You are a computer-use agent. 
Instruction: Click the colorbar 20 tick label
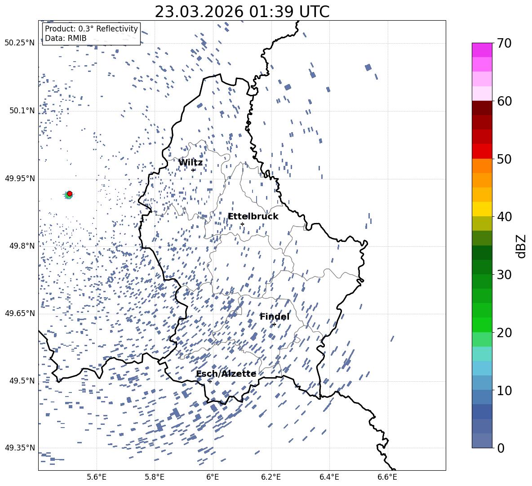click(x=505, y=333)
